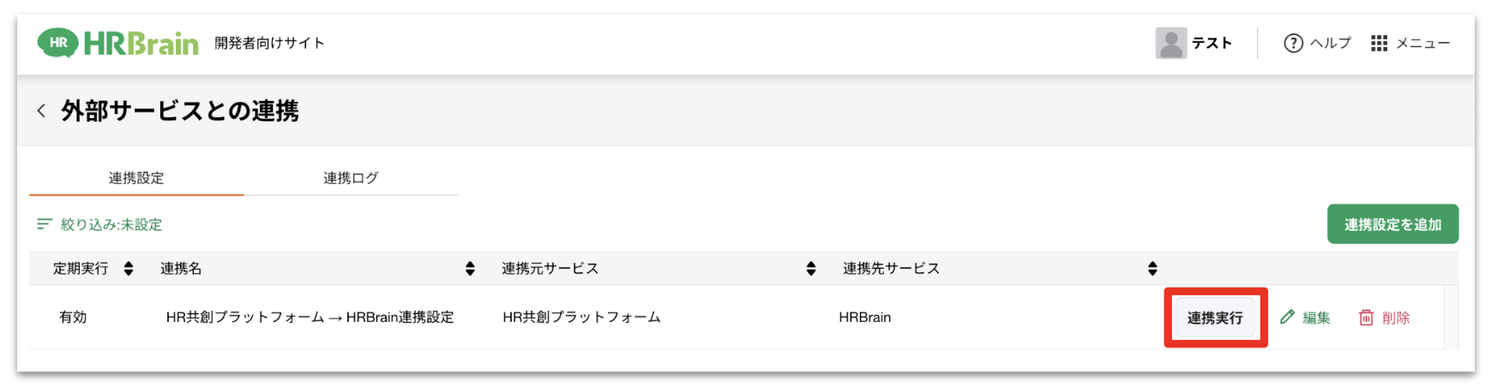Click the 有効 status cell

pyautogui.click(x=73, y=318)
